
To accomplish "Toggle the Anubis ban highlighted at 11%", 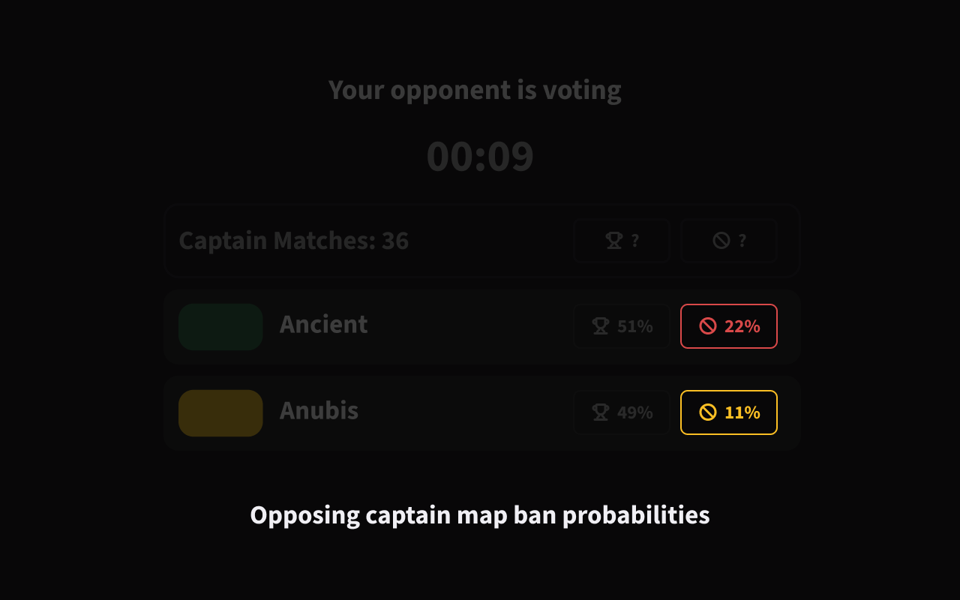I will pos(728,412).
